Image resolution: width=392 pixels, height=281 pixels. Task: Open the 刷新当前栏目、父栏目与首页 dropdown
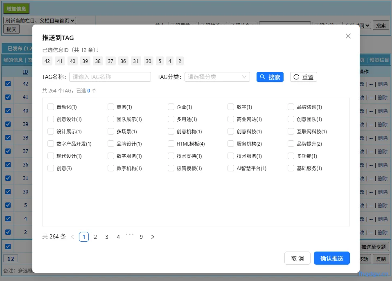(40, 20)
